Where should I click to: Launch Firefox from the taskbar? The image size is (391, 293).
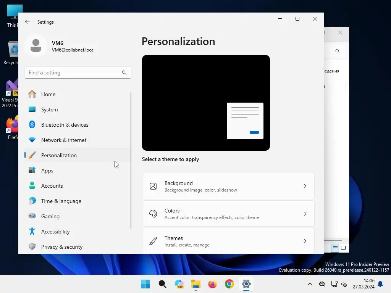pos(212,284)
